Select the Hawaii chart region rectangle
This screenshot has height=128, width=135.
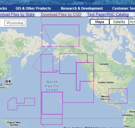52,103
